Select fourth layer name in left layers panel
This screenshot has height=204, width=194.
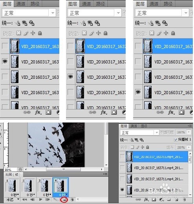click(40, 93)
